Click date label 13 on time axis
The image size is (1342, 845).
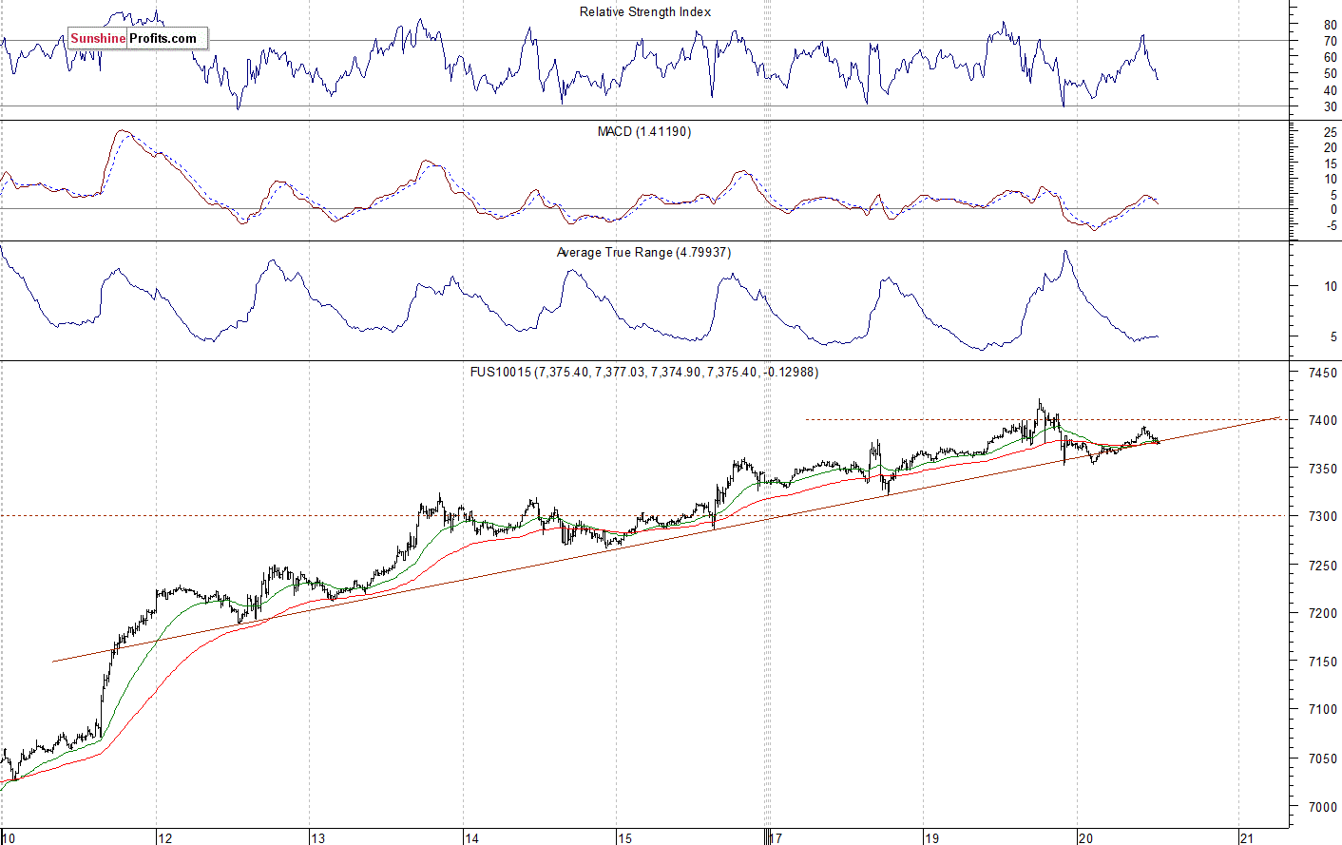pos(318,837)
